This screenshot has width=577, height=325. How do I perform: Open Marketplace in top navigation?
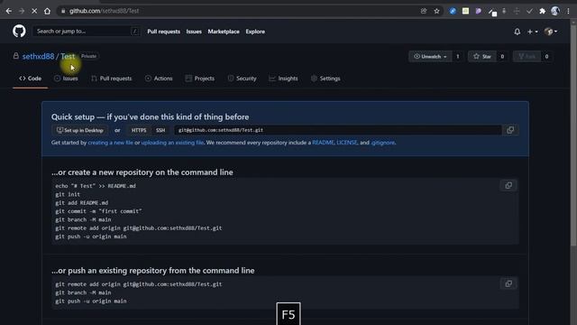(x=224, y=32)
